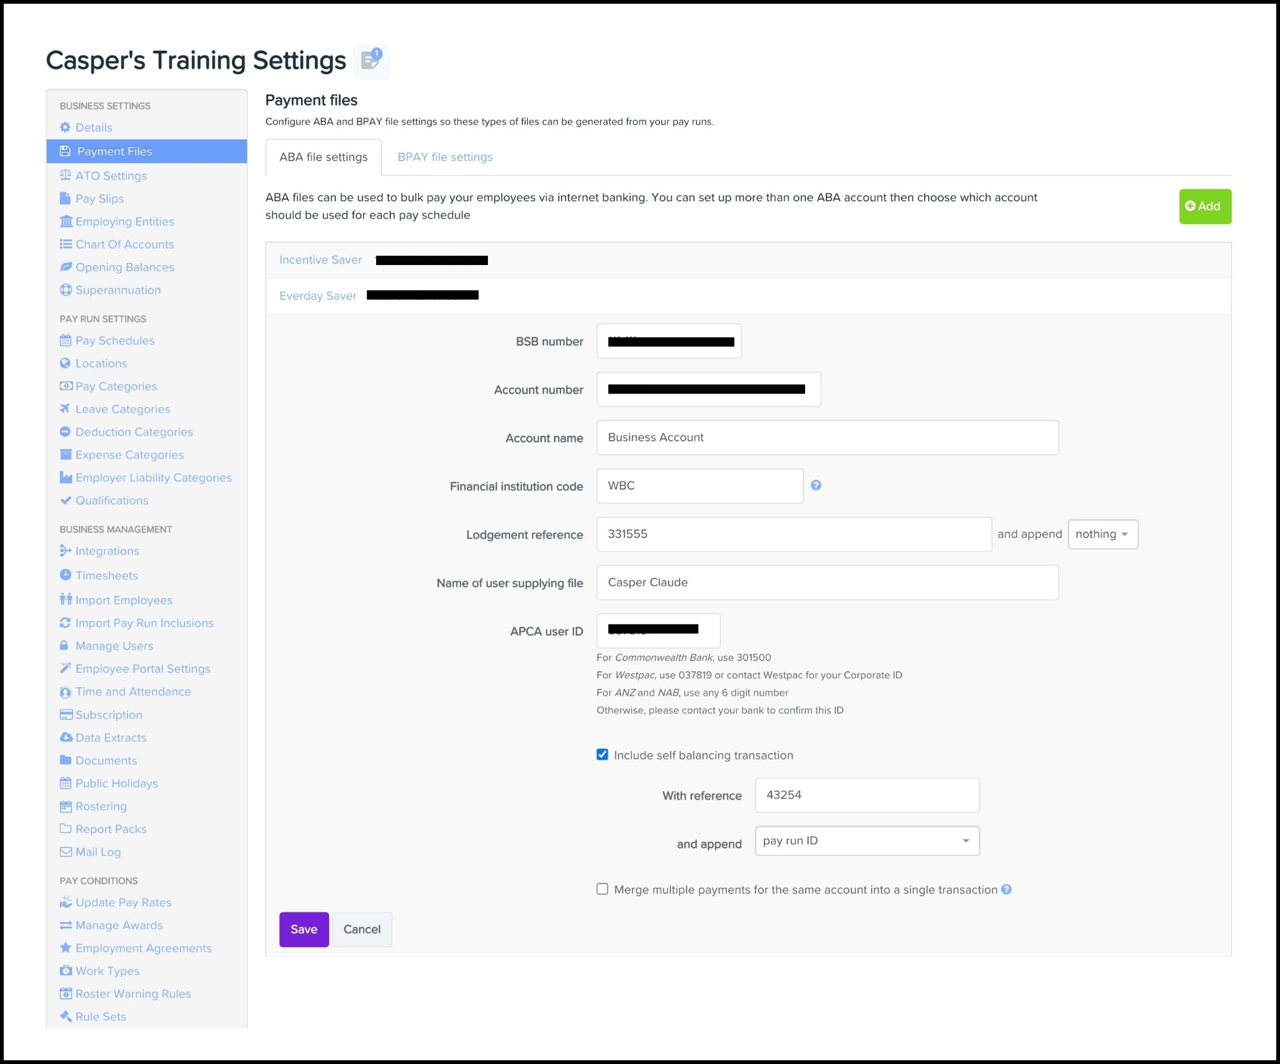The height and width of the screenshot is (1064, 1280).
Task: Uncheck Include self balancing transaction
Action: click(602, 754)
